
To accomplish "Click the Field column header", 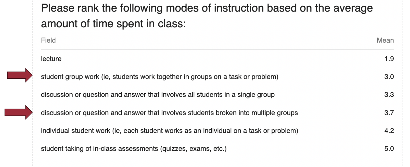I will 48,40.
